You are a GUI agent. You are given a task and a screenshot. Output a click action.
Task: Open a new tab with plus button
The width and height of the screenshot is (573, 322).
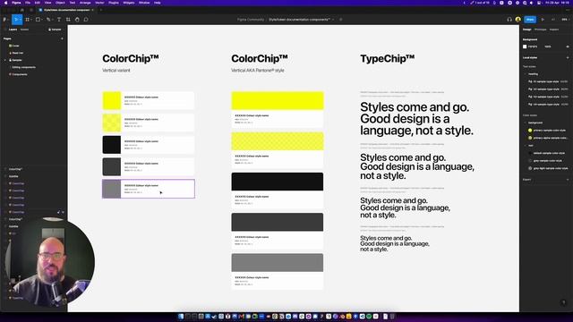[x=101, y=10]
